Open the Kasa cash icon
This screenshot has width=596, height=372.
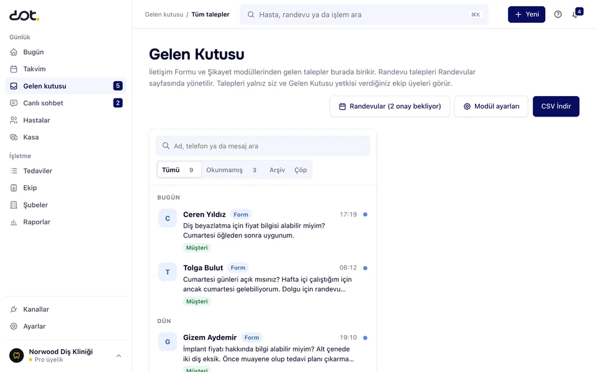[14, 138]
